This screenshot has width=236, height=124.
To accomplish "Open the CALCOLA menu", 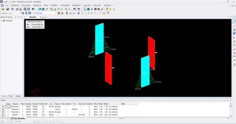I will 87,6.
